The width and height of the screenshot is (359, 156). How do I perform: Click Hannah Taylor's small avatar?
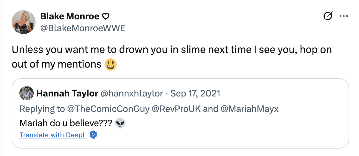click(26, 93)
